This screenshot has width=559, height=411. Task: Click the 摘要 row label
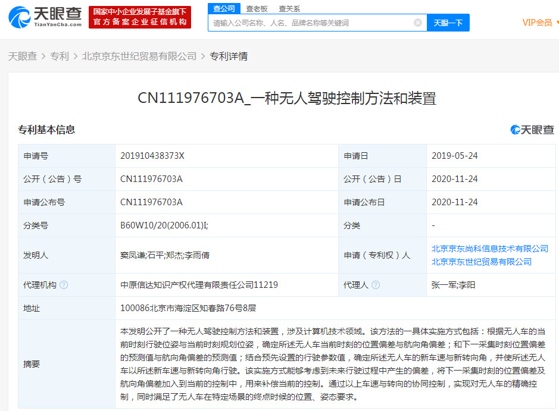[32, 364]
